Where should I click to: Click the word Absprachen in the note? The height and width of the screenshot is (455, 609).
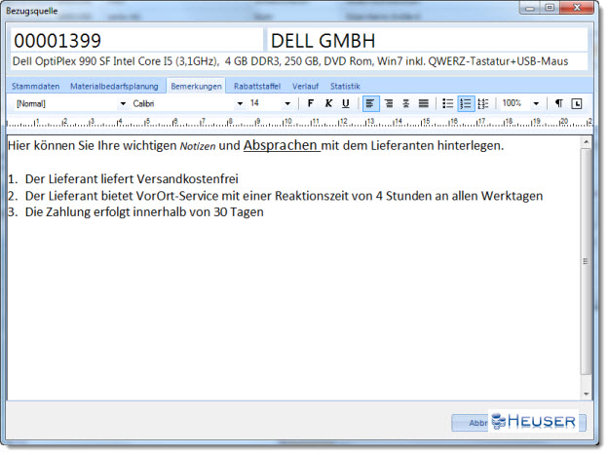(x=280, y=145)
